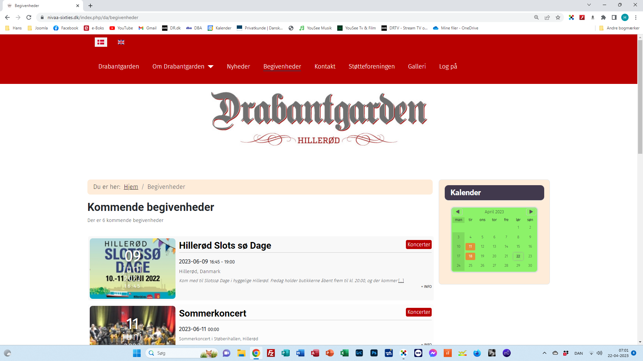Viewport: 643px width, 361px height.
Task: Select today April 22 in calendar
Action: coord(518,256)
